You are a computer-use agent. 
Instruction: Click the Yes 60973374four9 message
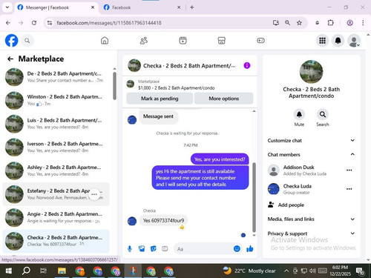pyautogui.click(x=163, y=220)
